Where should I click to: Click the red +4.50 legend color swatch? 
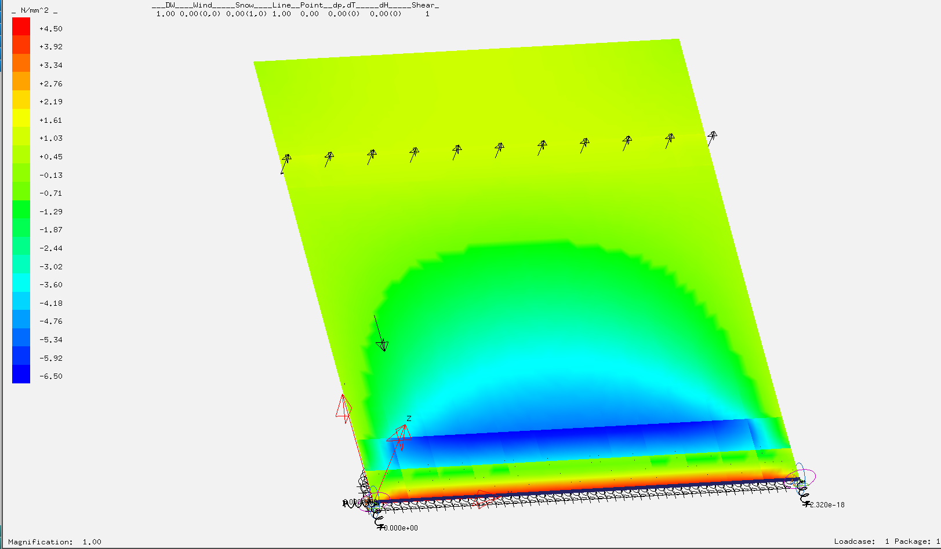[x=21, y=27]
